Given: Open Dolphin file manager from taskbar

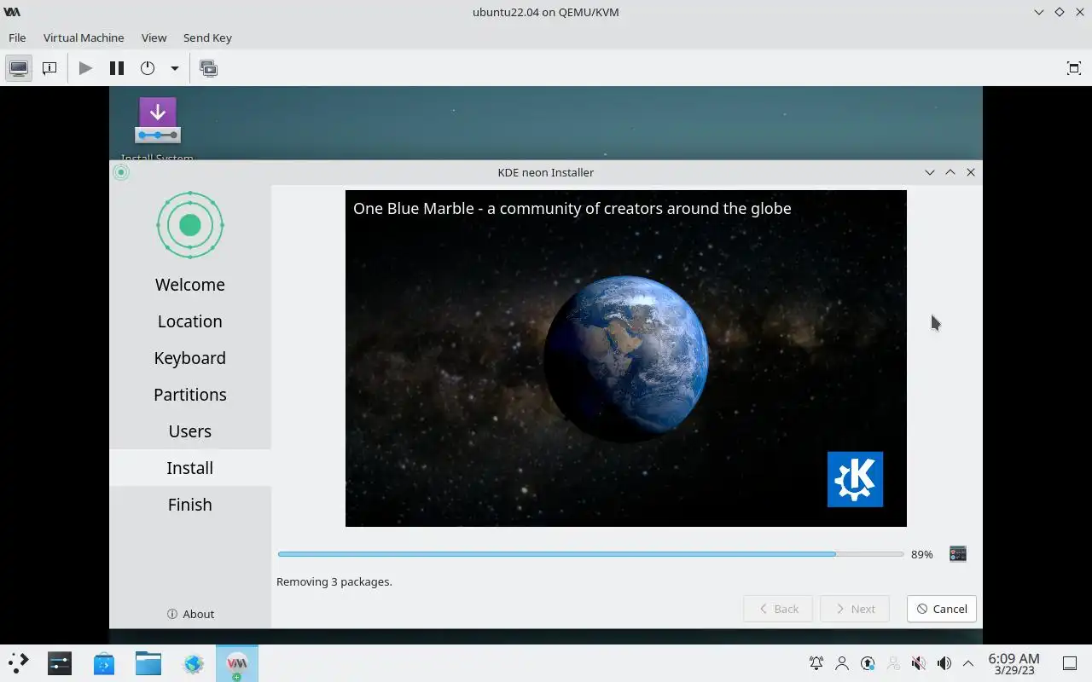Looking at the screenshot, I should [x=148, y=663].
